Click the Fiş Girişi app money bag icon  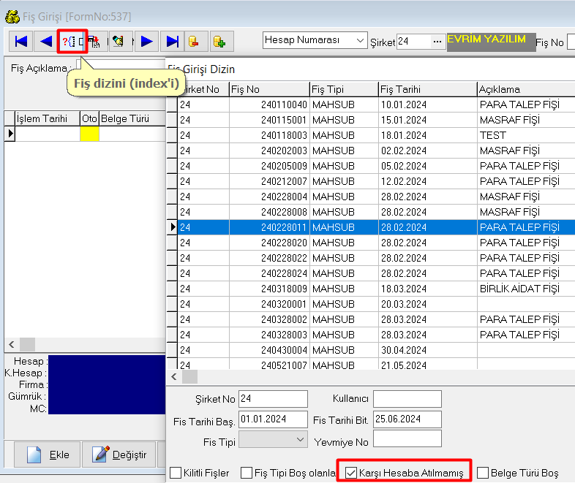coord(12,17)
